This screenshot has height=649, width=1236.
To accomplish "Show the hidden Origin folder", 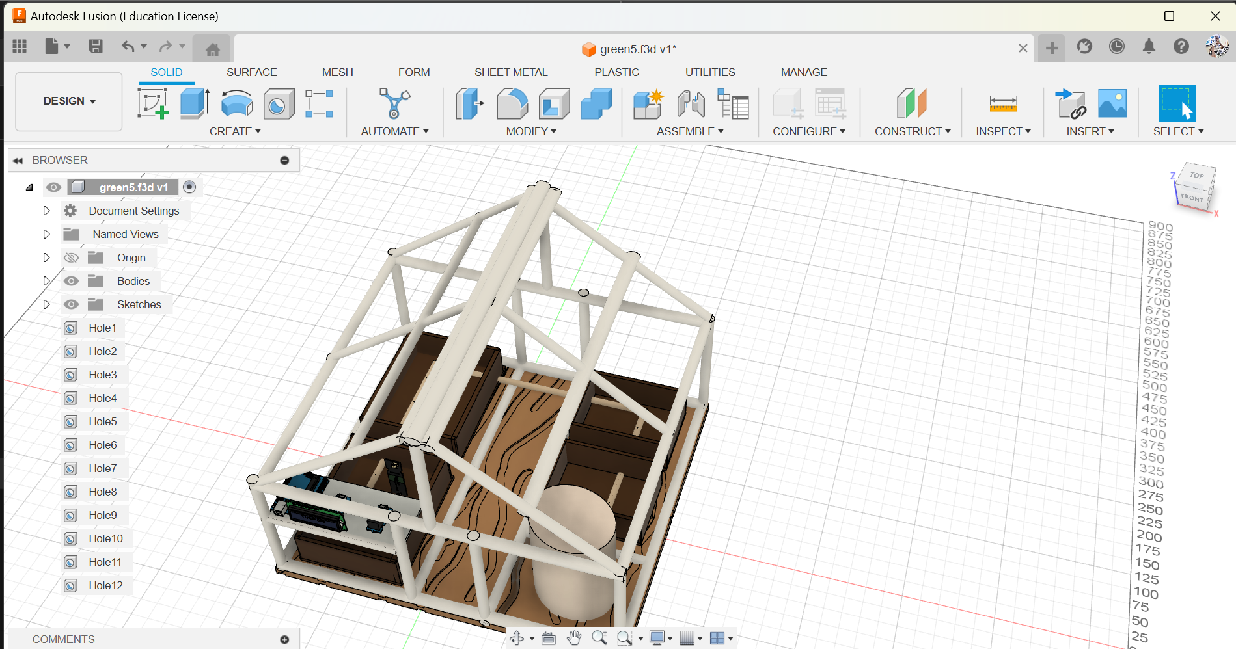I will coord(71,258).
